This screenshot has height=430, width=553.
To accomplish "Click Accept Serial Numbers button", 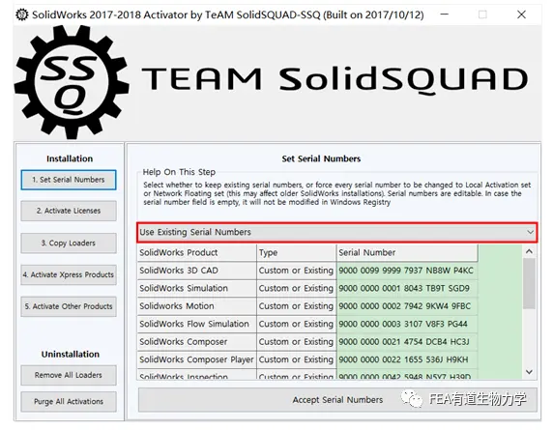I will point(337,400).
